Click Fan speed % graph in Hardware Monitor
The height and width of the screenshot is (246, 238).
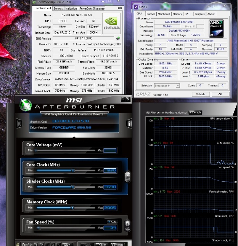193,179
